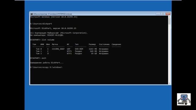This screenshot has width=196, height=110.
Task: Click the 'Имя' column header
Action: [x=48, y=44]
